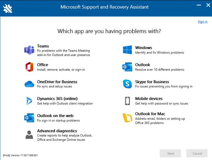Screen dimensions: 212x160
Task: Click the Teams app icon
Action: point(29,50)
